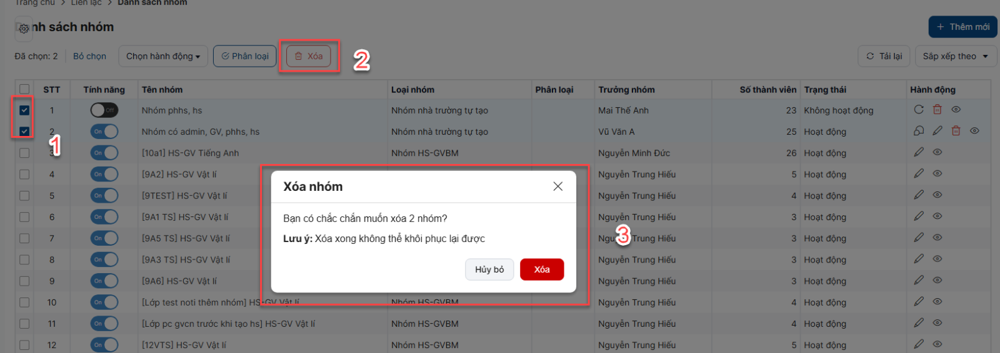1000x353 pixels.
Task: Click the restore icon for Nhóm phhs, hs
Action: pos(918,110)
